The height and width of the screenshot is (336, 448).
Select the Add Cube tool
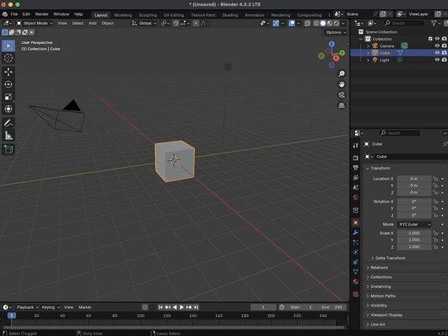[x=8, y=149]
